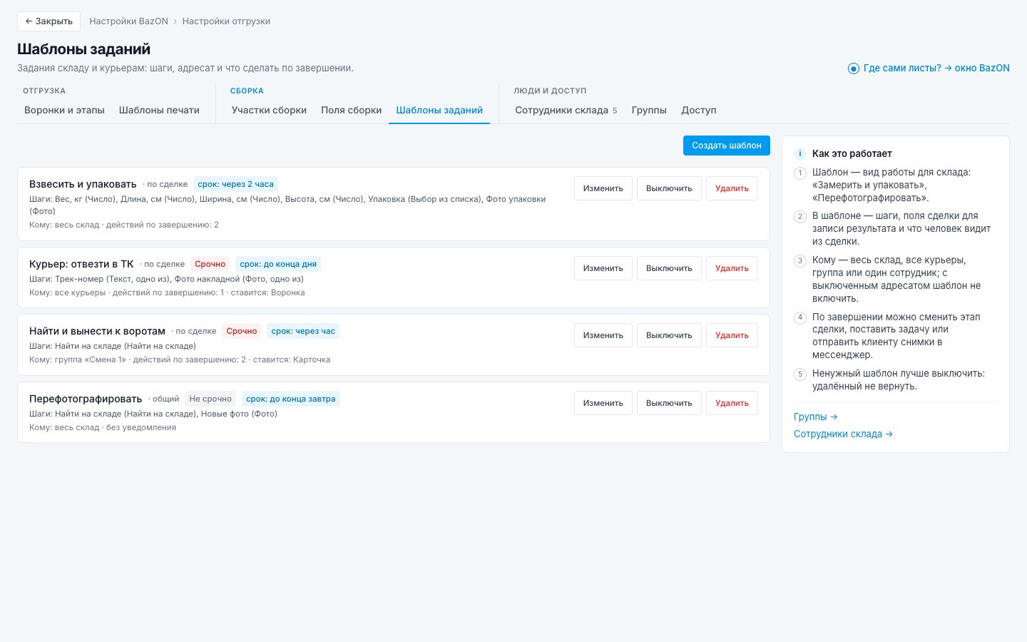This screenshot has height=642, width=1027.
Task: Open the 'Настройки BazON' breadcrumb
Action: (128, 21)
